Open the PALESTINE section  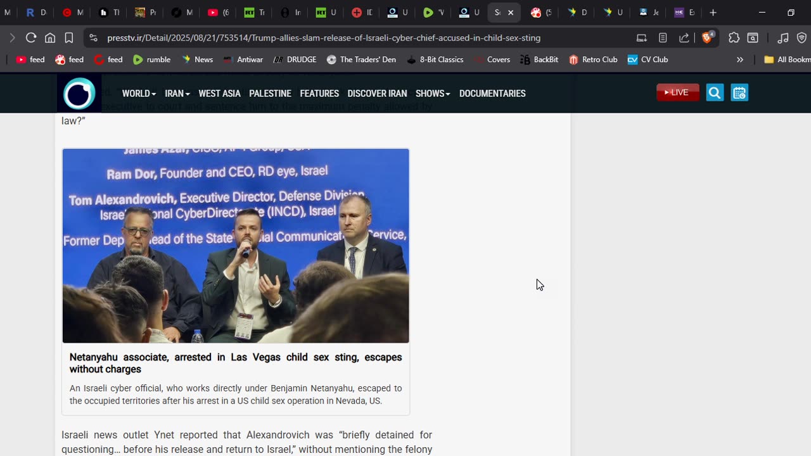(270, 93)
